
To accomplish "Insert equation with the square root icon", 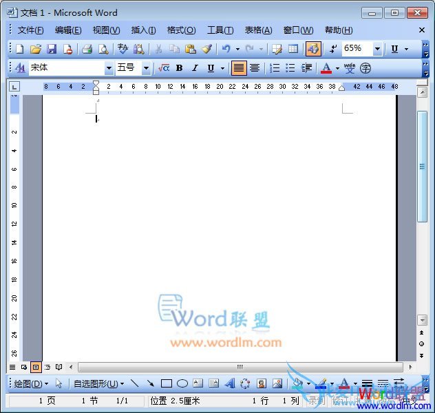I will coord(164,67).
